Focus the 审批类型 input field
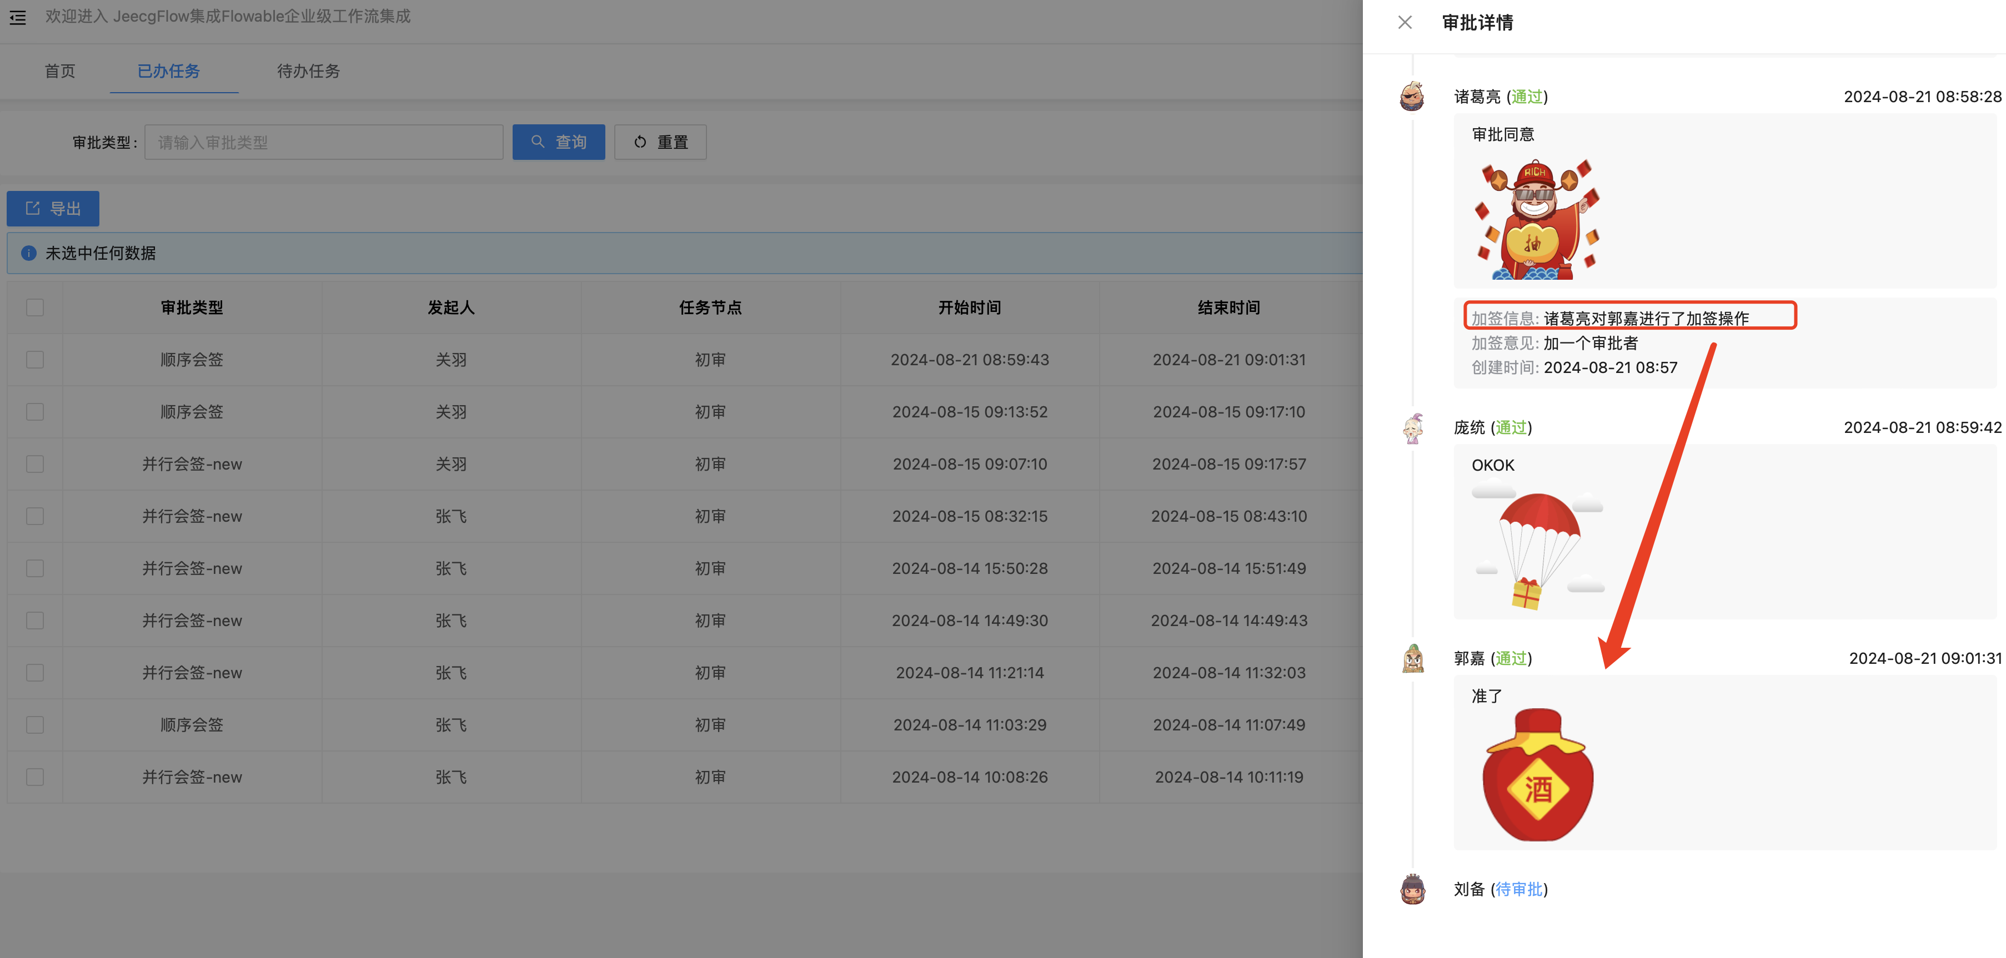Viewport: 2006px width, 958px height. (323, 143)
